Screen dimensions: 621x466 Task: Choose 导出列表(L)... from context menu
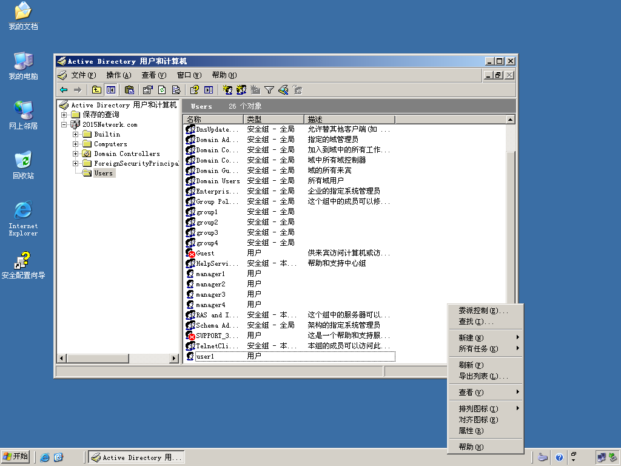(x=486, y=376)
